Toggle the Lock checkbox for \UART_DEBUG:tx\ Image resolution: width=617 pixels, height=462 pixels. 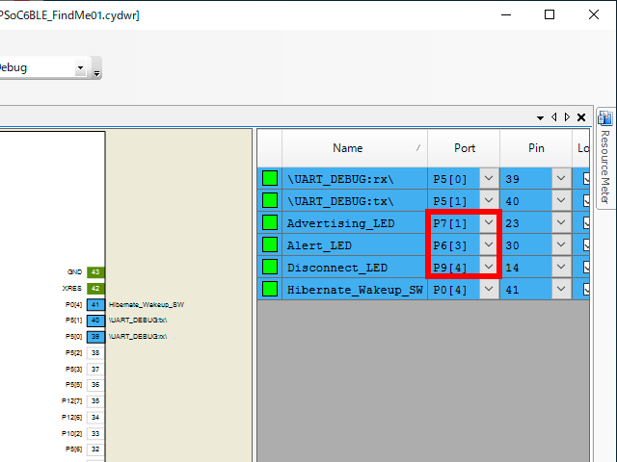[586, 200]
